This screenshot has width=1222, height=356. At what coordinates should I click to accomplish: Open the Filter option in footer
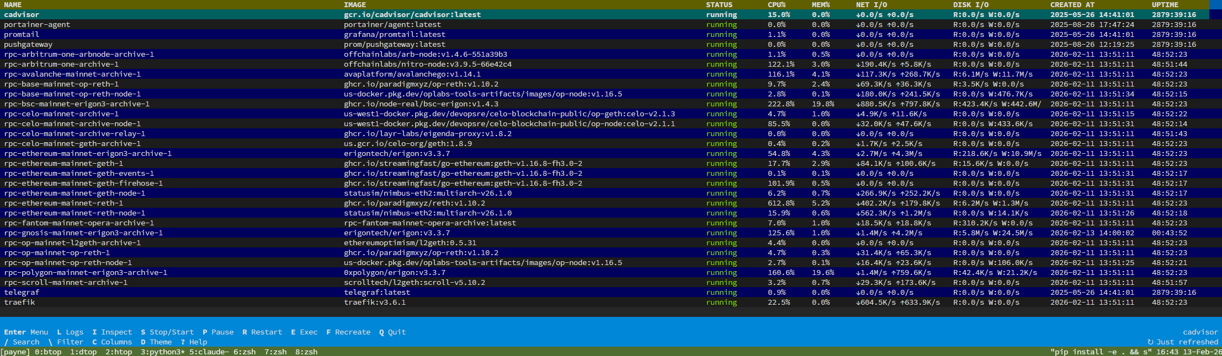click(x=66, y=342)
